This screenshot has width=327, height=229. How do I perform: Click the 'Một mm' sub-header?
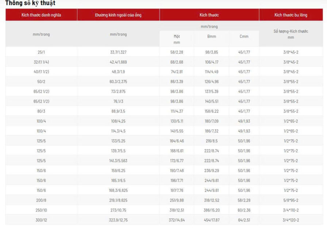tap(177, 39)
